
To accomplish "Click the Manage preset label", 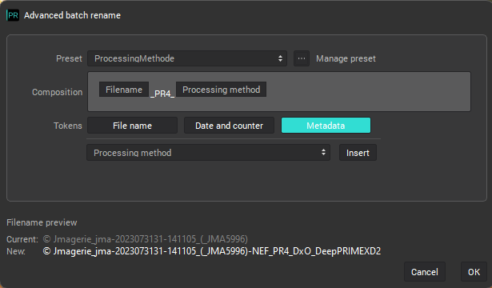I will [346, 58].
